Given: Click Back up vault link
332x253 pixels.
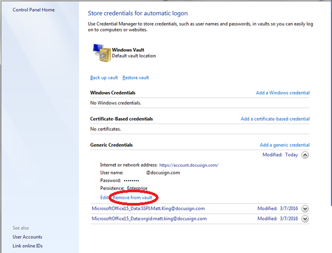Looking at the screenshot, I should pos(104,78).
